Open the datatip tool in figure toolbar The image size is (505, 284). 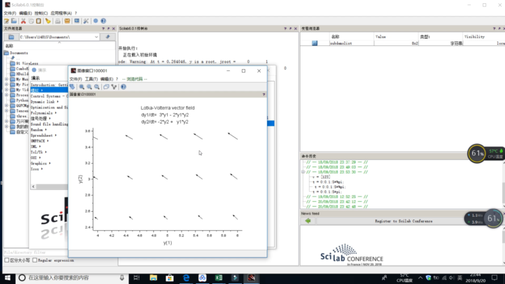114,87
